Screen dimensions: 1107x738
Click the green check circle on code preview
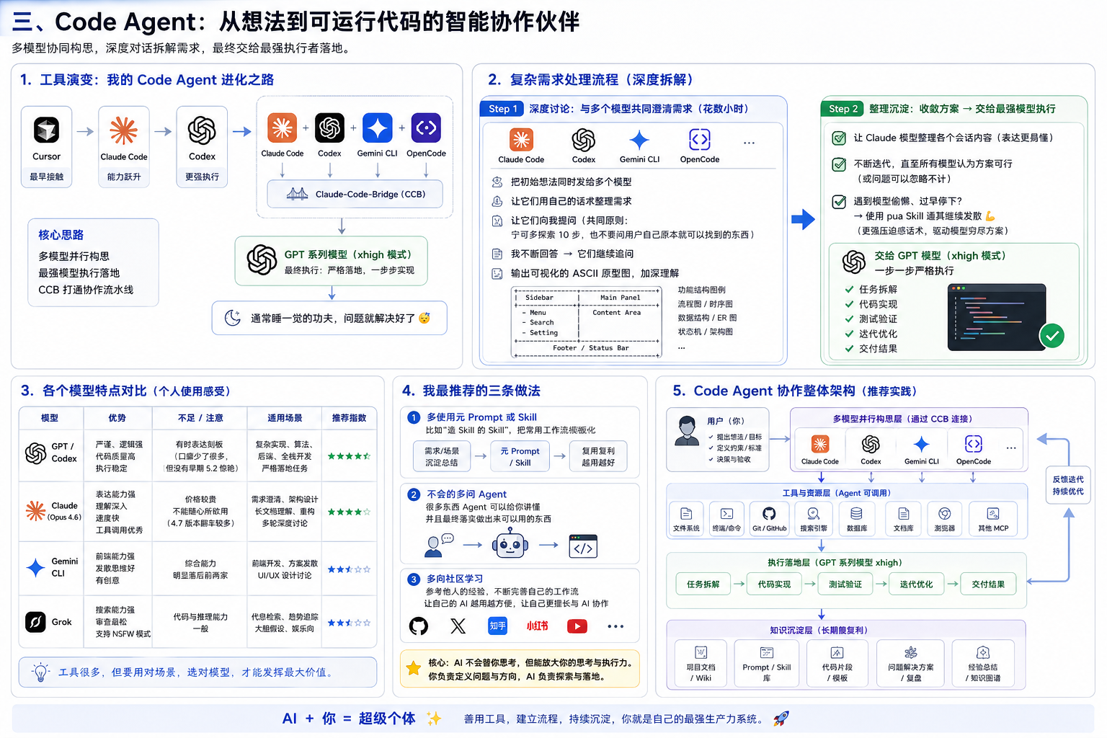1052,335
